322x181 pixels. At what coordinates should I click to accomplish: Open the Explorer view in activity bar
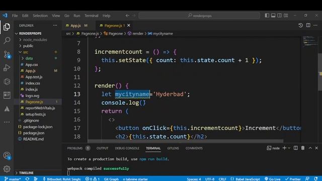tap(7, 27)
